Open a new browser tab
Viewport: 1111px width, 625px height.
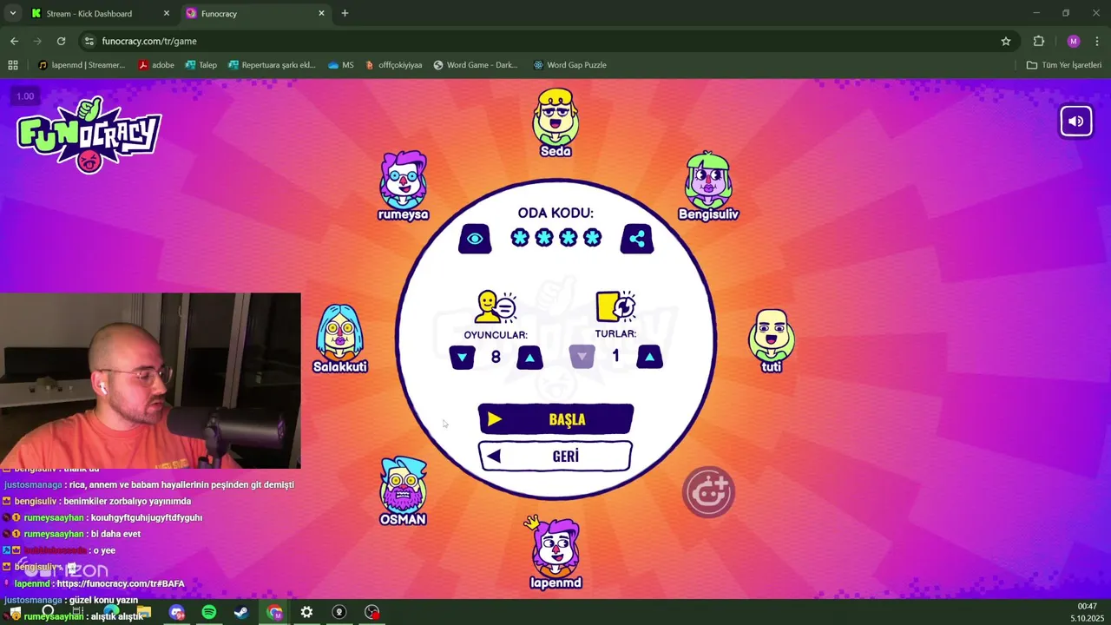[x=345, y=13]
